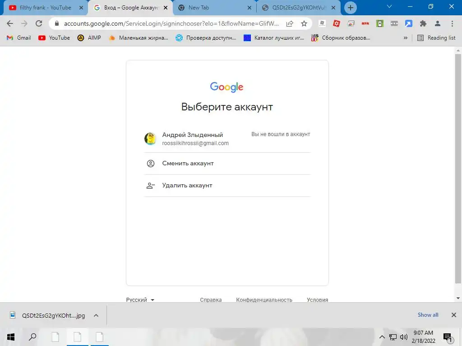
Task: Switch to QSDt2EsG2gYKOhtVuh tab
Action: [298, 8]
